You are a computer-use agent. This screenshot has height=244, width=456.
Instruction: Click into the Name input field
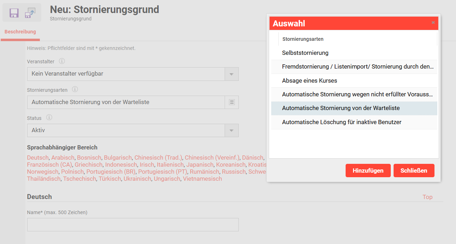click(x=133, y=225)
